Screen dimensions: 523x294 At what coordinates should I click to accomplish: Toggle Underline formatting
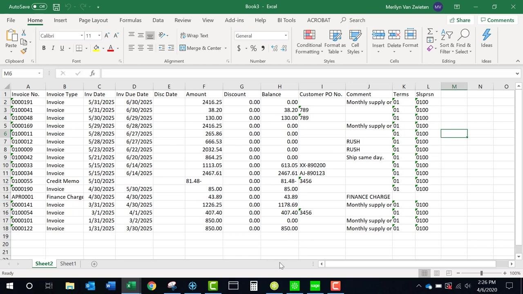pos(62,48)
